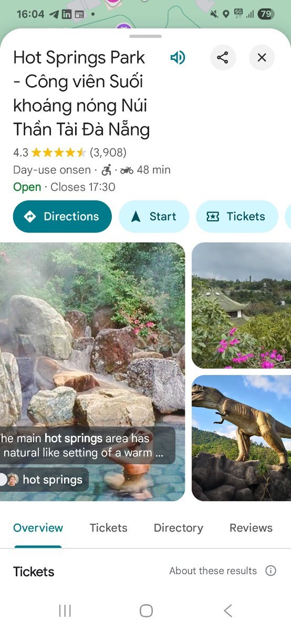
Task: Tap the wheelchair accessibility icon
Action: tap(107, 170)
